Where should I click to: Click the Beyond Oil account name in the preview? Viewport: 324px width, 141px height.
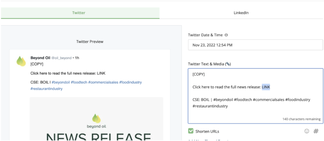(x=40, y=58)
